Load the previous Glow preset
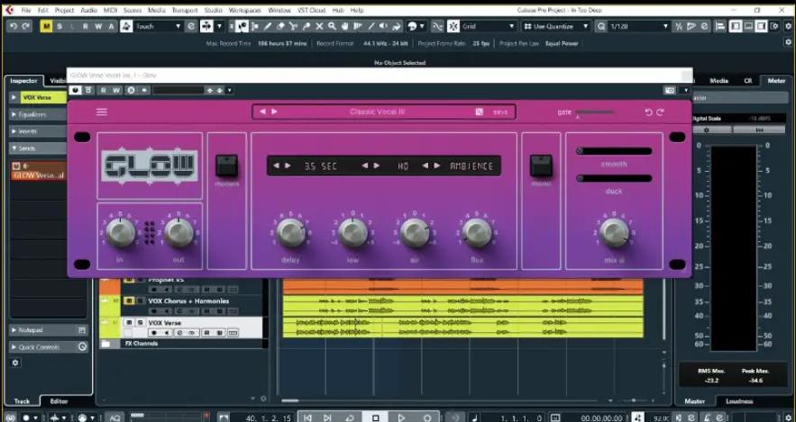 [x=262, y=112]
